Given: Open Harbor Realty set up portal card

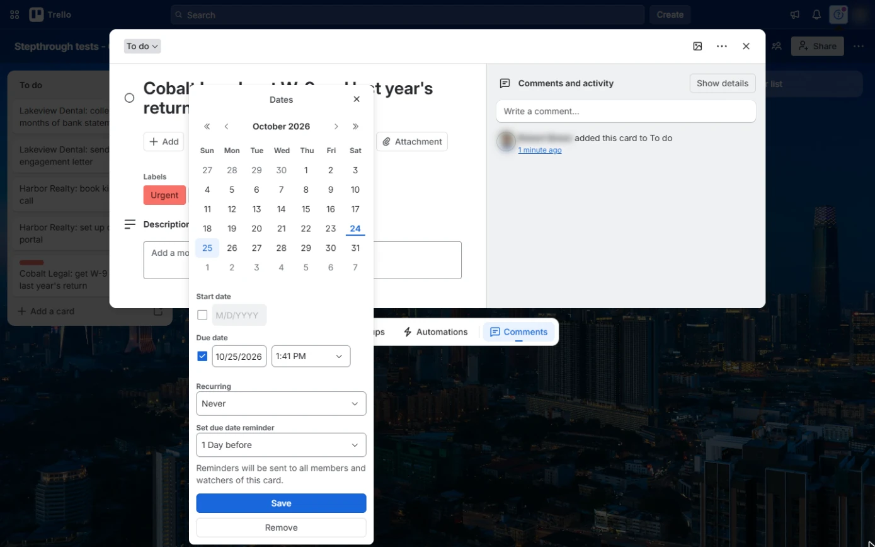Looking at the screenshot, I should click(x=62, y=234).
